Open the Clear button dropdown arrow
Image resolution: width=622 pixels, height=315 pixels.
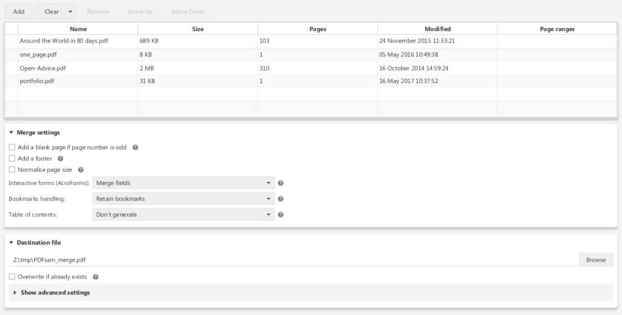(70, 12)
